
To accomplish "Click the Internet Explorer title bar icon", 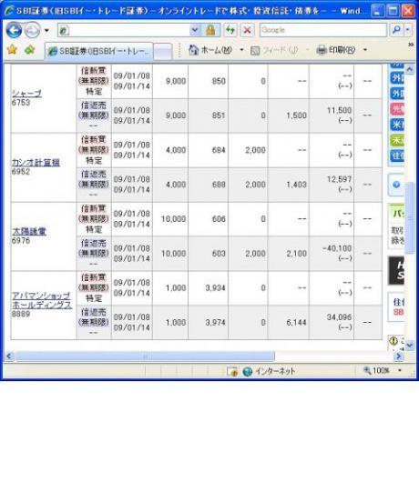I will point(9,10).
